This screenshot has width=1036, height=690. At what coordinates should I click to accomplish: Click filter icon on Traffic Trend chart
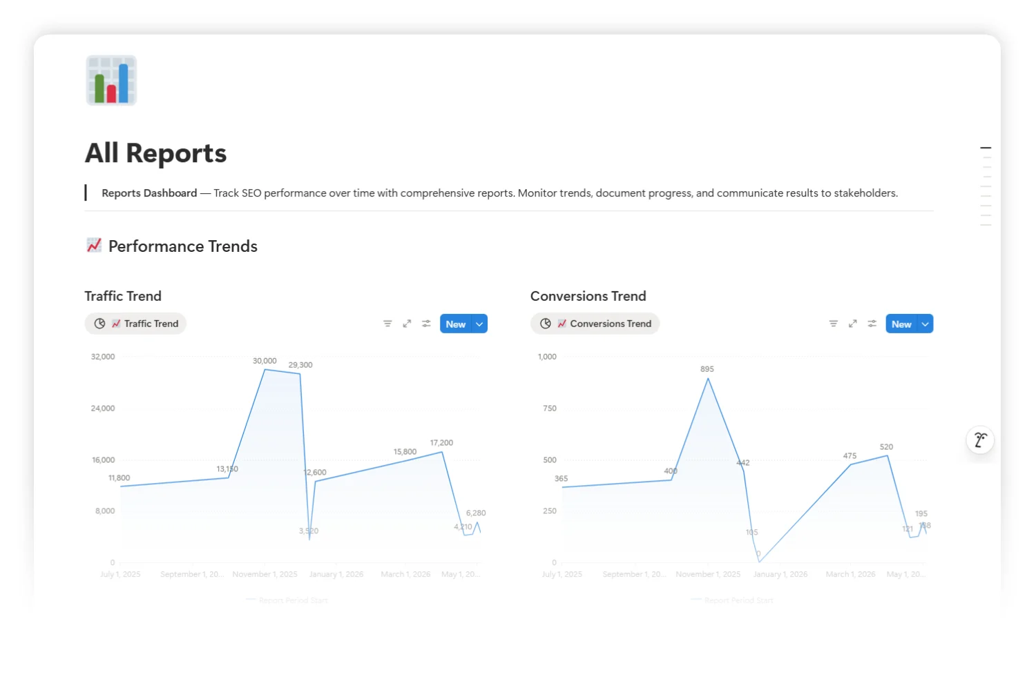pyautogui.click(x=387, y=324)
